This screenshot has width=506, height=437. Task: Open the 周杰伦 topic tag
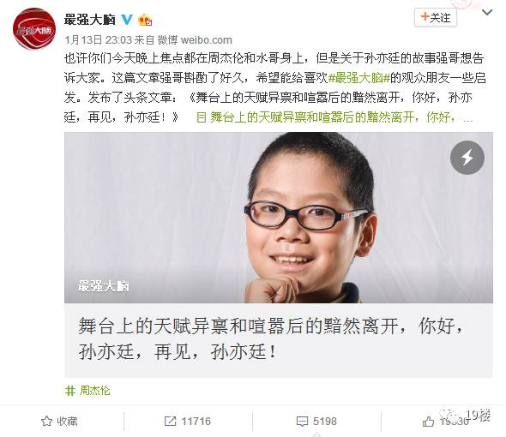click(87, 391)
